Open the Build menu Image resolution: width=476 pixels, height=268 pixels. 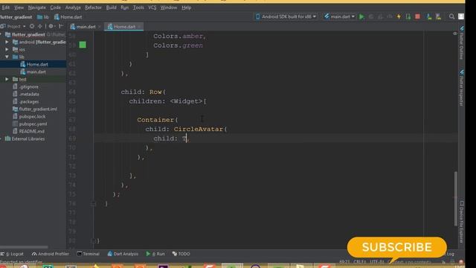point(111,7)
